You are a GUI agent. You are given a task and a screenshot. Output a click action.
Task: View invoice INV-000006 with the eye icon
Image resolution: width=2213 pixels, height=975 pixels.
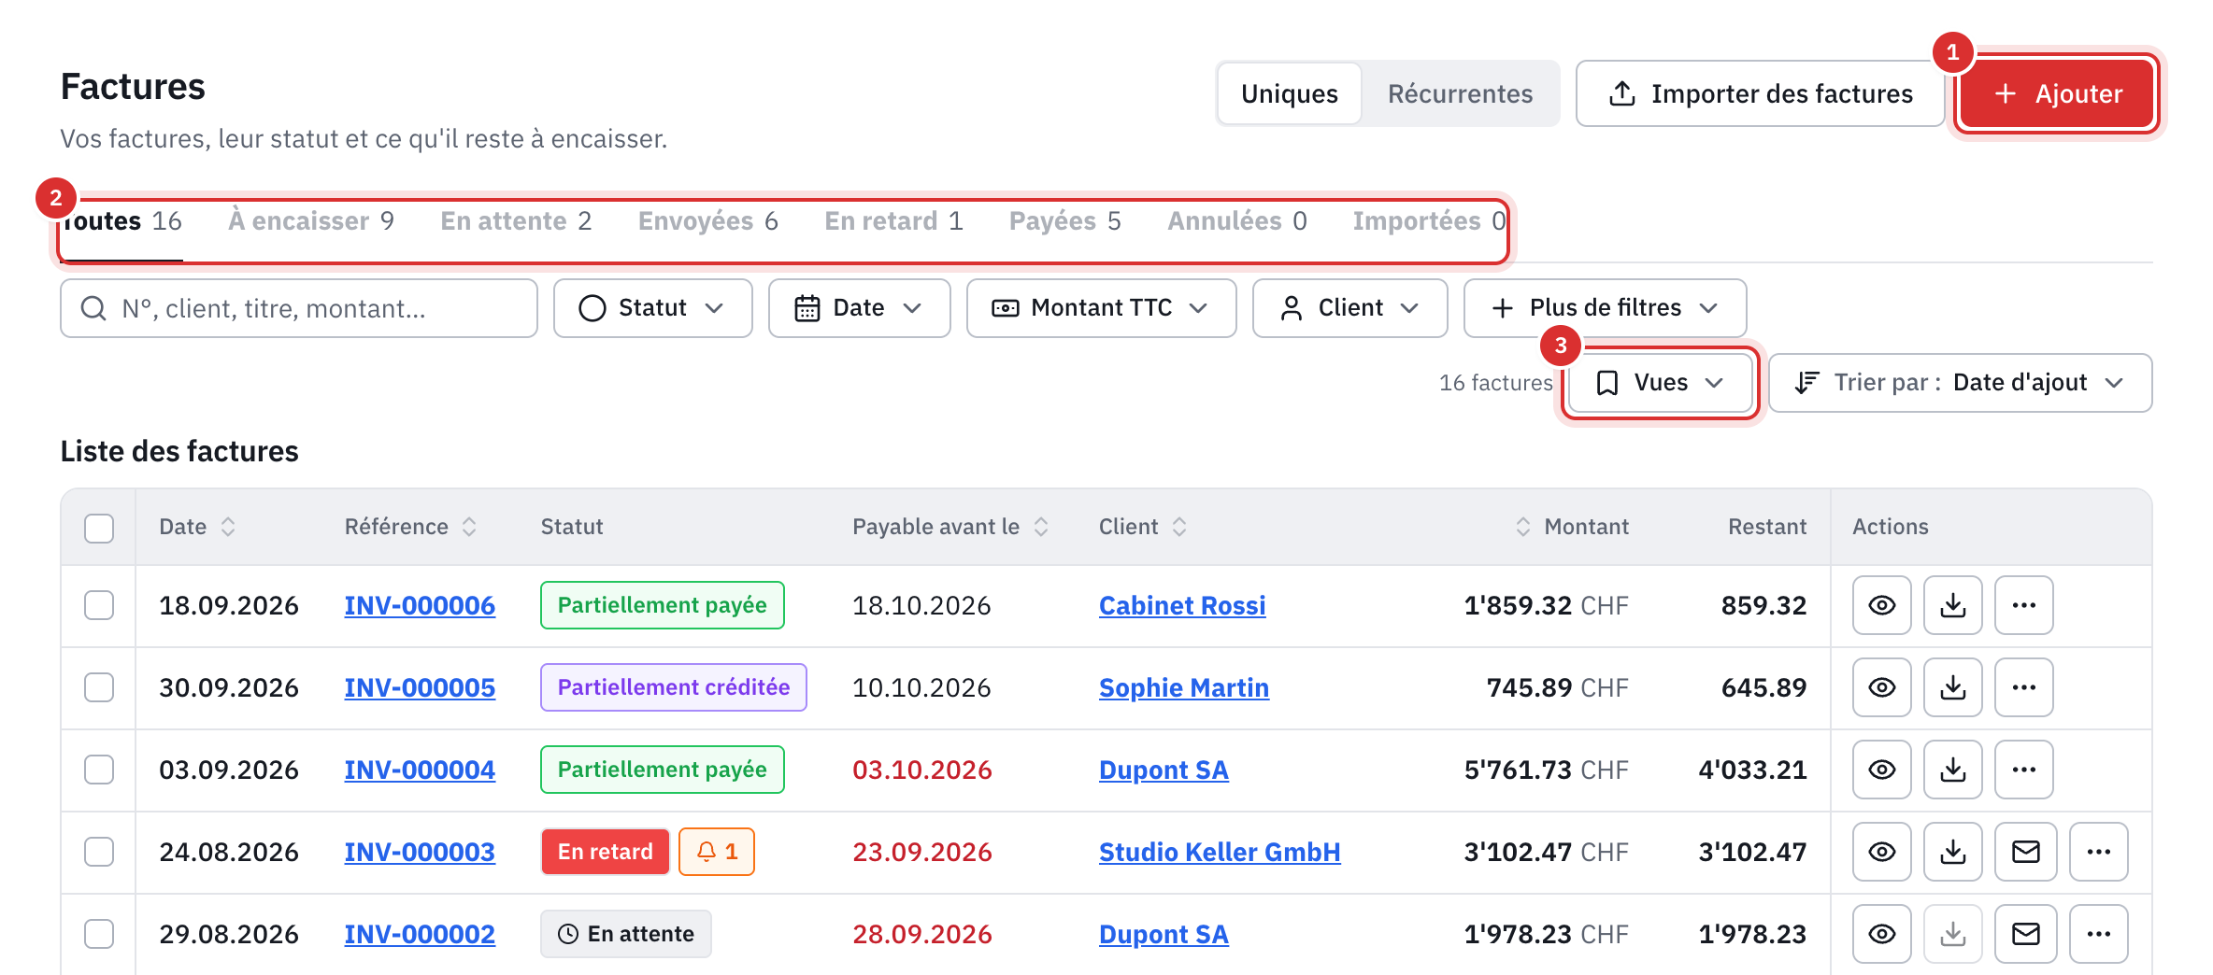(1881, 605)
